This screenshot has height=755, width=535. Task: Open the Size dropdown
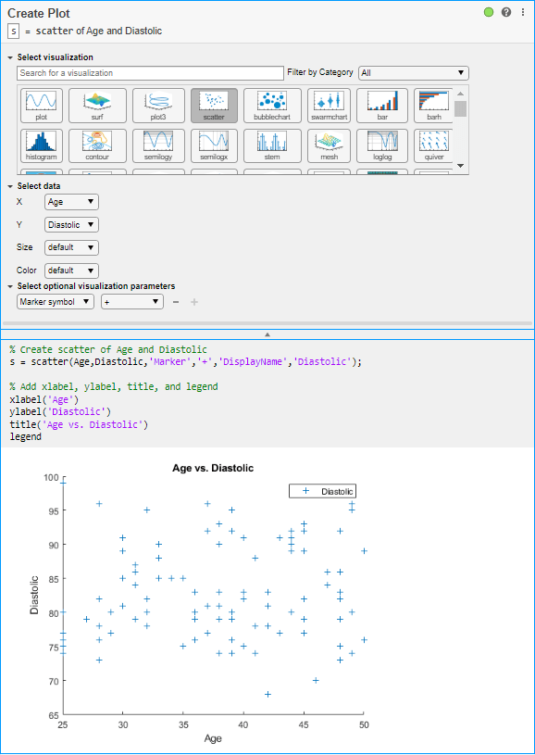(71, 247)
